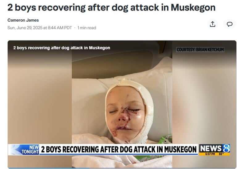This screenshot has width=237, height=169.
Task: Click the 88° temperature indicator
Action: coord(221,154)
